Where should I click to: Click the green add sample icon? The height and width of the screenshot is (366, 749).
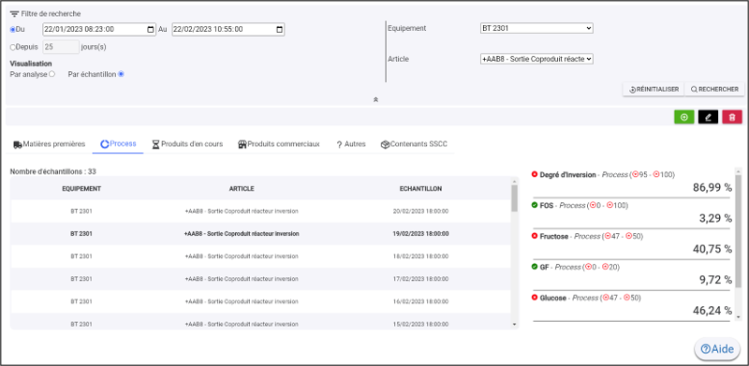[684, 117]
